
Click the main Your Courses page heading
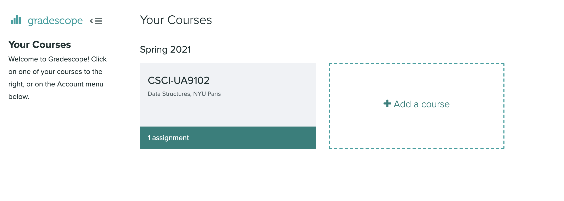(x=176, y=20)
